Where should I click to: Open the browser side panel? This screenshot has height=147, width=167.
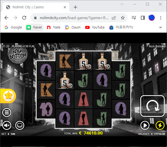coord(143,18)
